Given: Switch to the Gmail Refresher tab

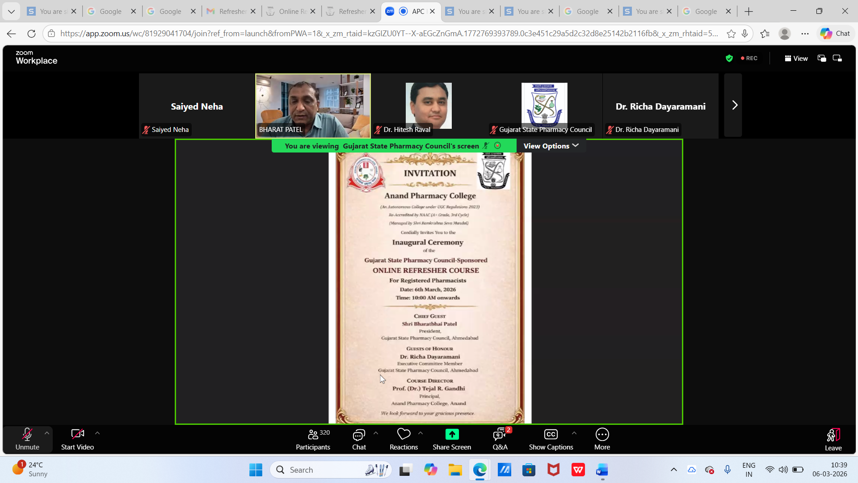Looking at the screenshot, I should coord(231,11).
